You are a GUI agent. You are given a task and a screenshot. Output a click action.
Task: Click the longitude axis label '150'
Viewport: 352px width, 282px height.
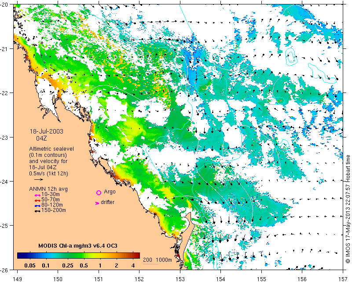(58, 279)
